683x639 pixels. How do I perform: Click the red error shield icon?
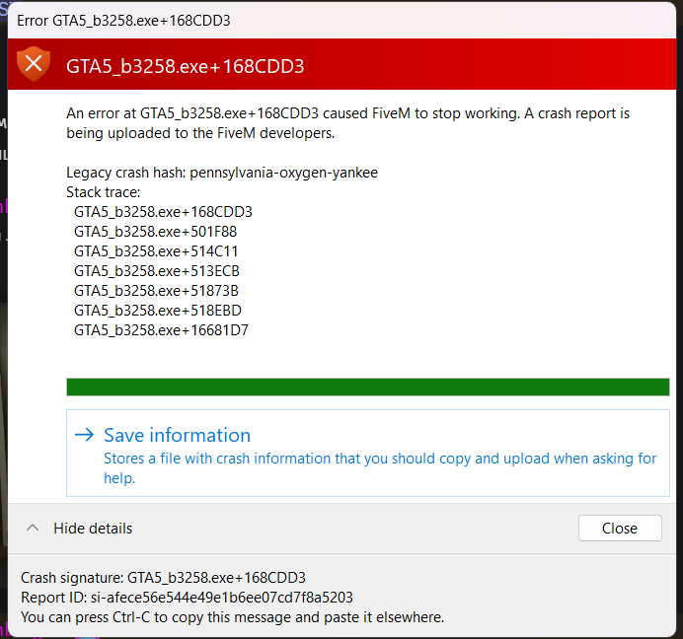pyautogui.click(x=34, y=64)
